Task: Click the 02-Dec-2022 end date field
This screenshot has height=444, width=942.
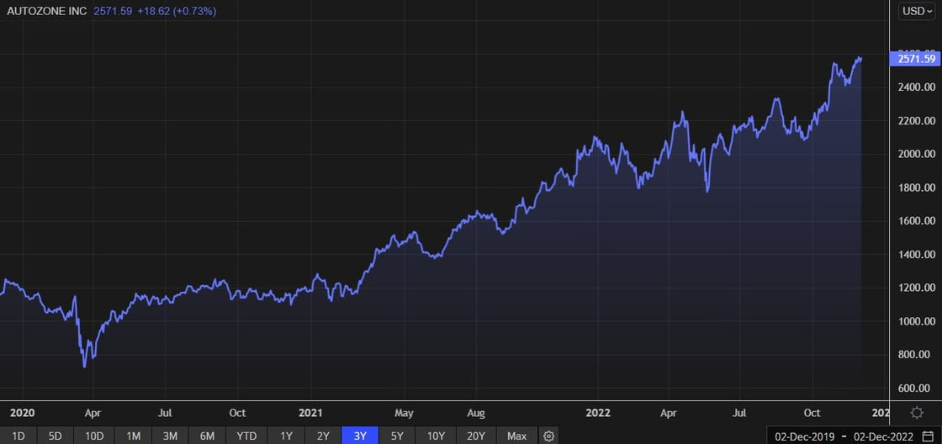Action: pyautogui.click(x=882, y=436)
